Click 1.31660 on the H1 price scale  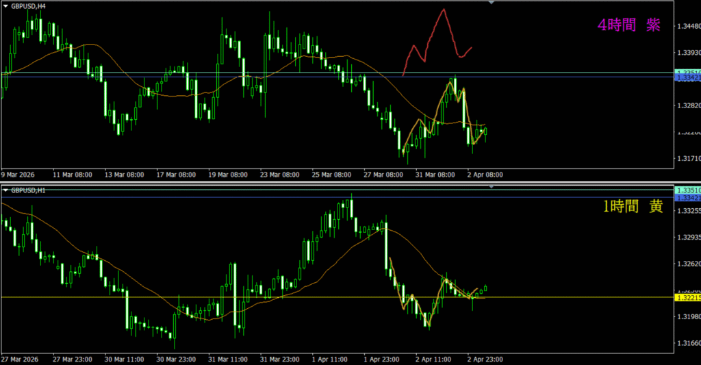tap(687, 344)
